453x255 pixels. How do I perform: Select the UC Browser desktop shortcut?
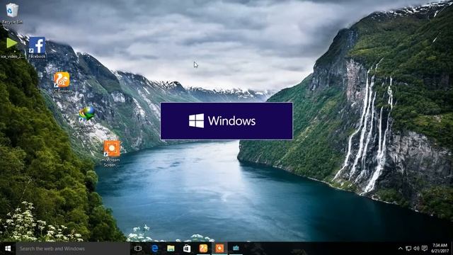pyautogui.click(x=62, y=82)
